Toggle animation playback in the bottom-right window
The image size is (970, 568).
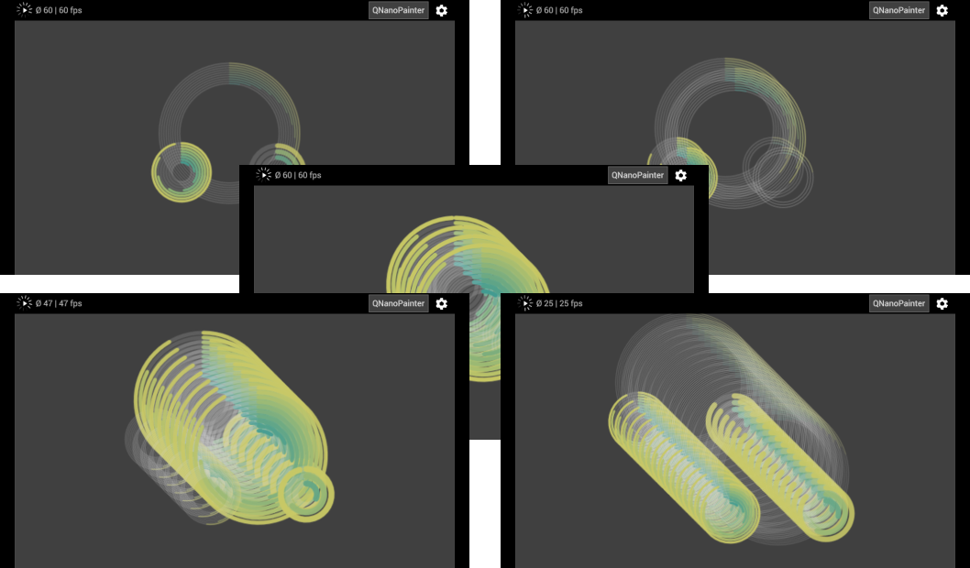(x=525, y=303)
